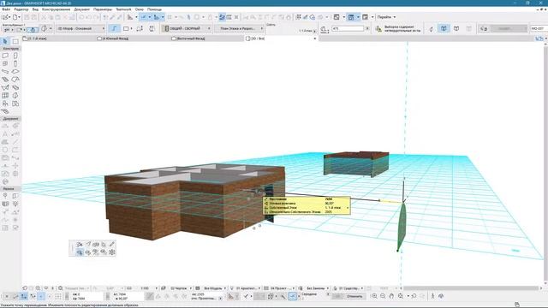
Task: Select the Roof tool in the toolbox
Action: [x=15, y=80]
